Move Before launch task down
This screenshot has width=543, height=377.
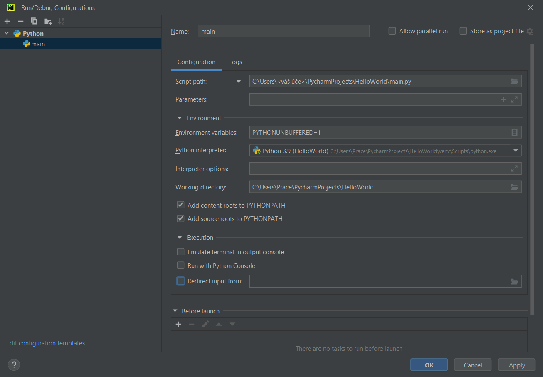click(232, 324)
